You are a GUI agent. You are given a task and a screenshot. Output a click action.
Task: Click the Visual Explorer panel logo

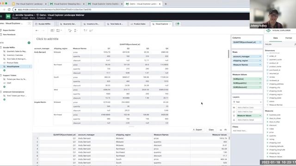point(268,30)
